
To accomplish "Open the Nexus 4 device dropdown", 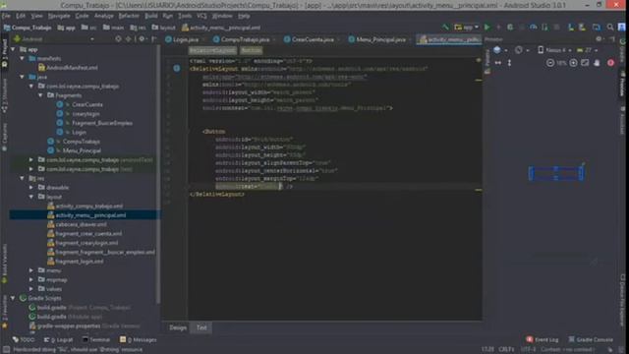I will pyautogui.click(x=554, y=50).
